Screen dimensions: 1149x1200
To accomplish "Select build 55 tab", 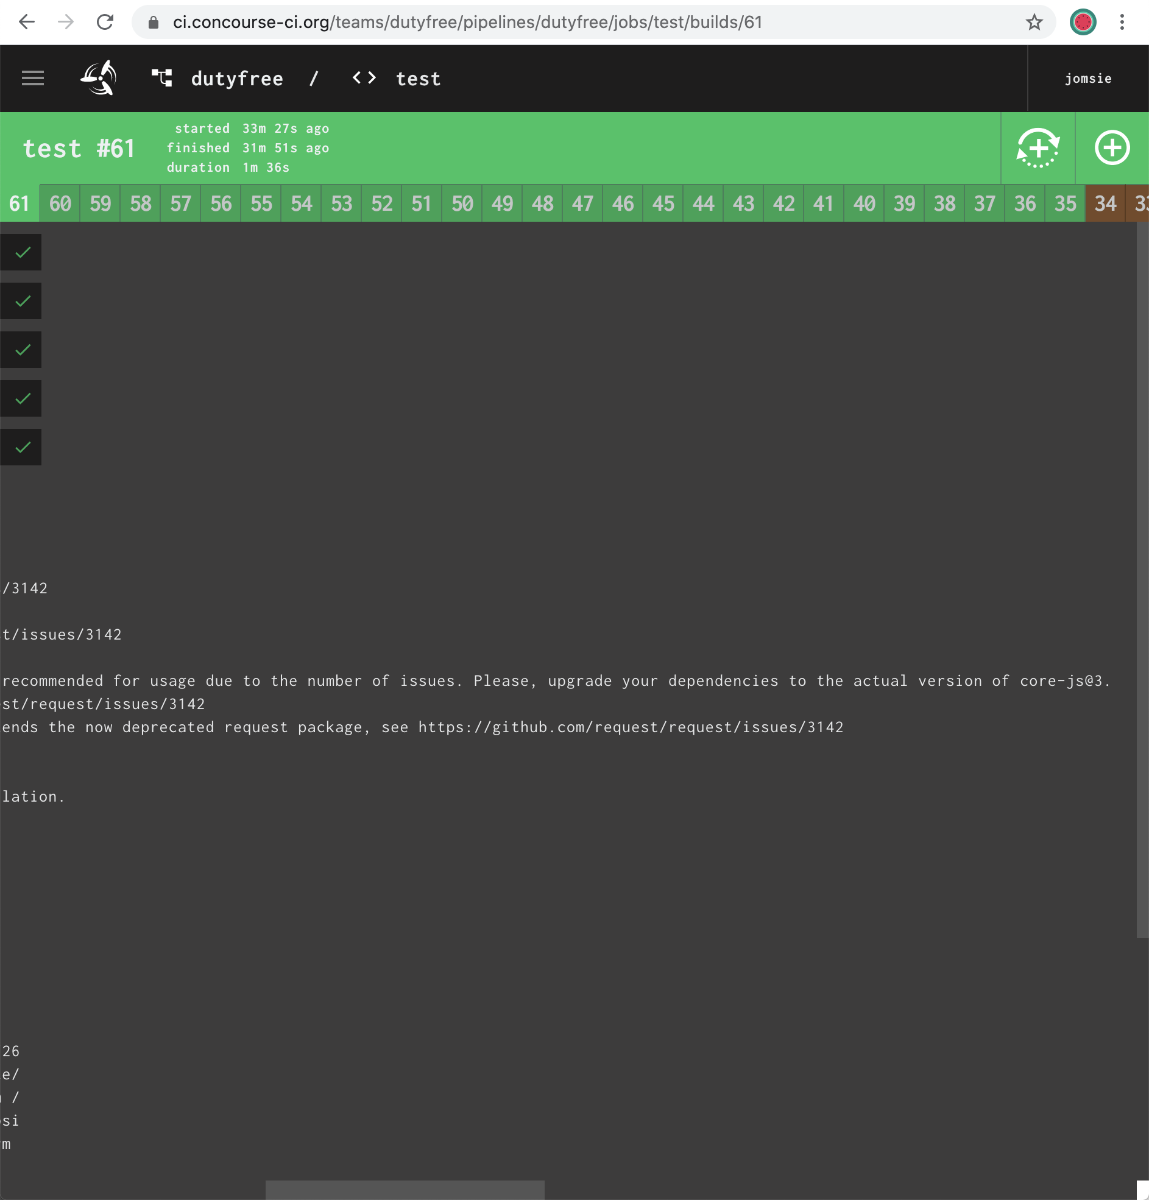I will pos(261,203).
